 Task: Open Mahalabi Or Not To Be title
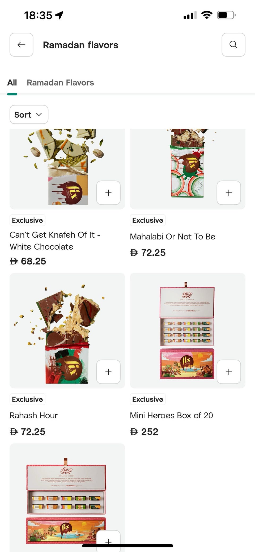coord(172,237)
